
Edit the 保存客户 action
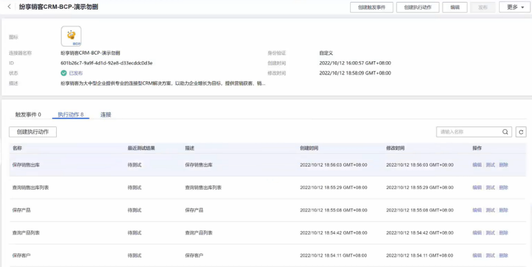(477, 256)
